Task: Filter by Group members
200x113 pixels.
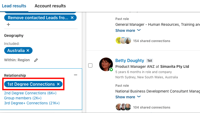Action: (23, 98)
